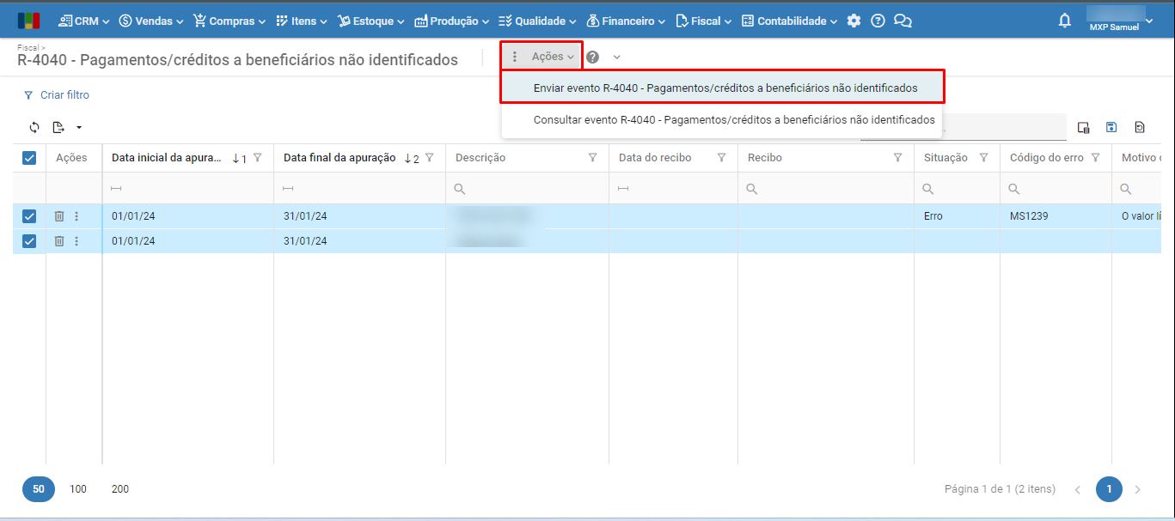
Task: Click the Recibo filter search field
Action: pos(825,188)
